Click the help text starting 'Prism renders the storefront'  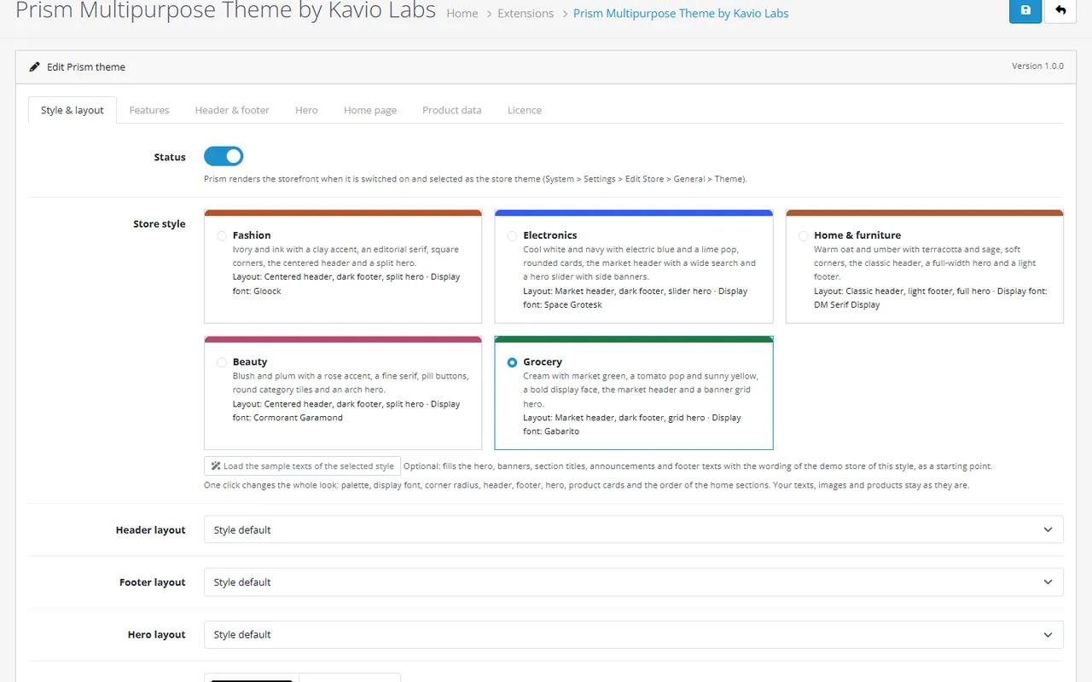[x=475, y=179]
